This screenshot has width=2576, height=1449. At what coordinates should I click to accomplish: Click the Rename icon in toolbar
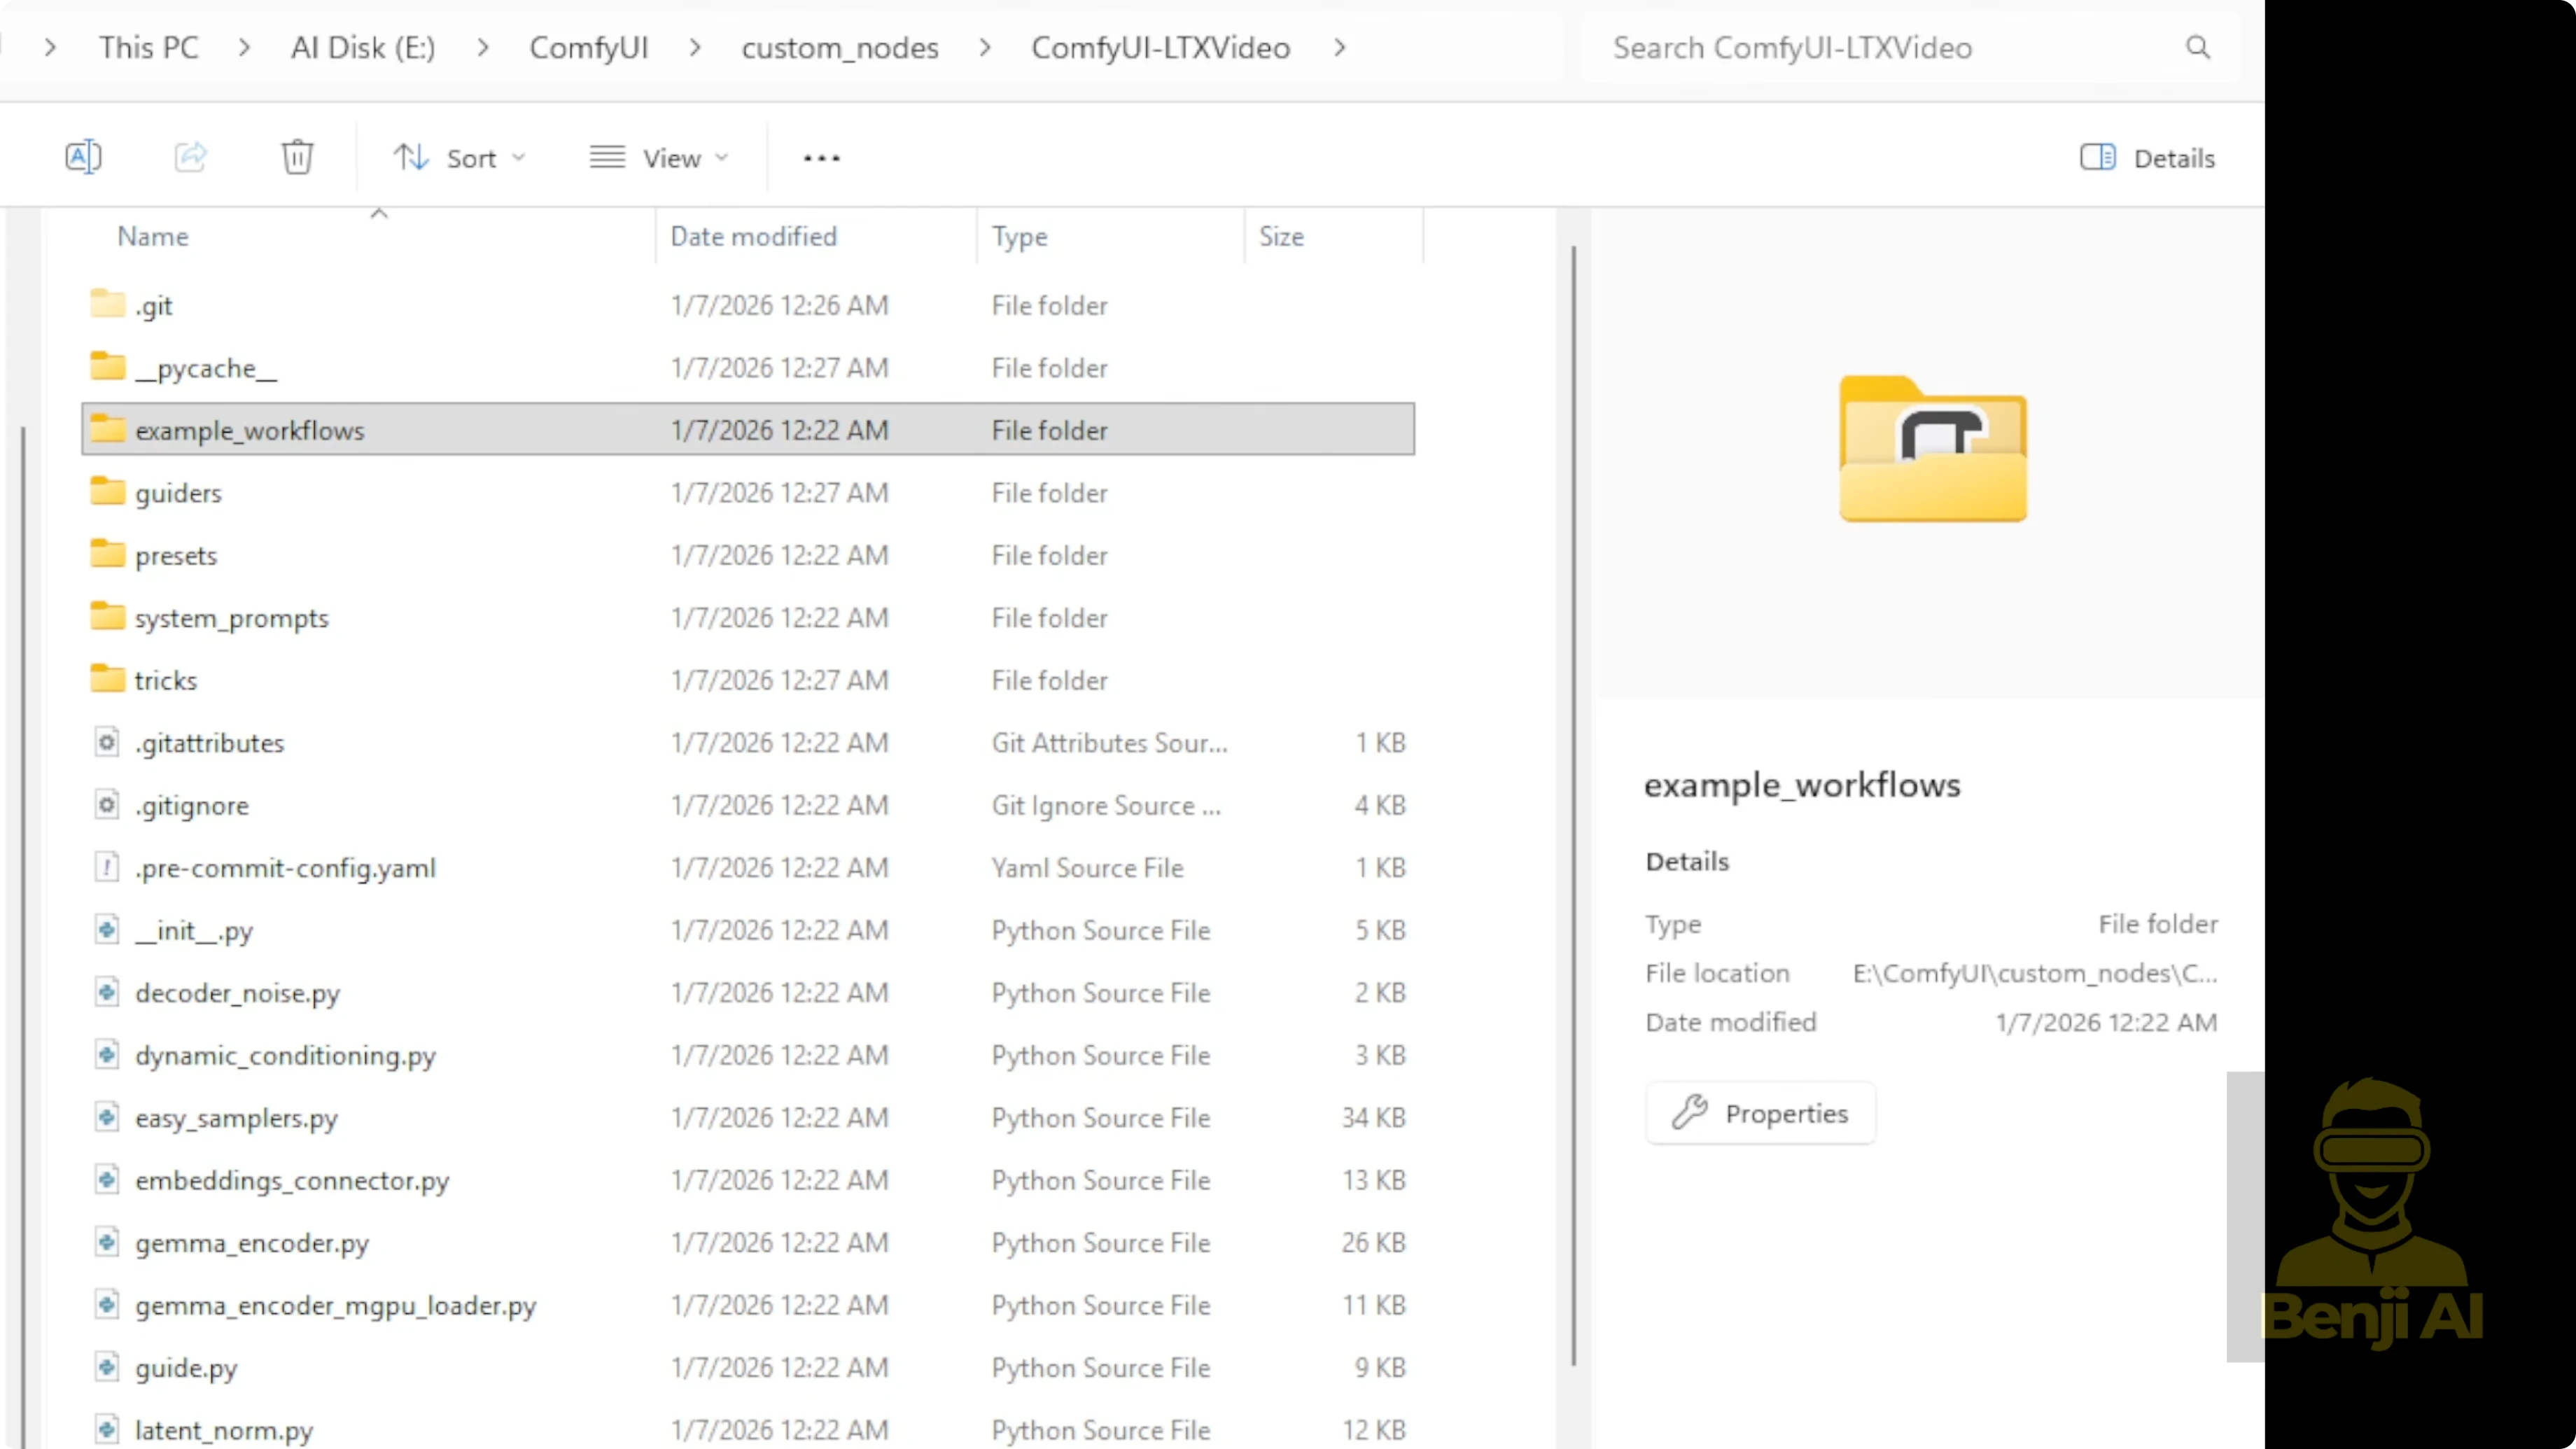(83, 157)
